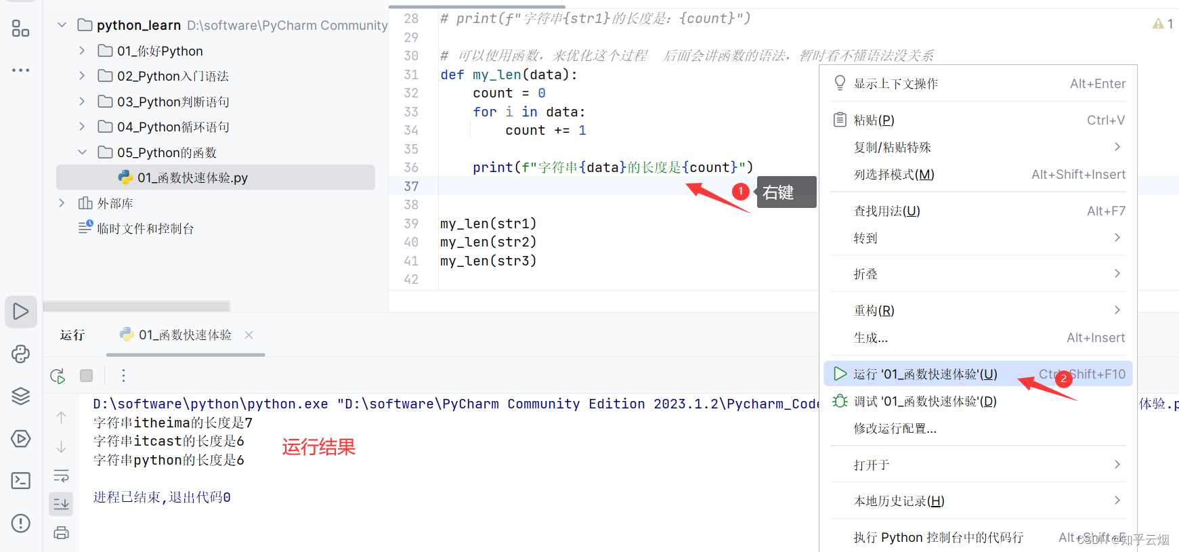Screen dimensions: 1179x552
Task: Open the 转到 submenu
Action: point(978,238)
